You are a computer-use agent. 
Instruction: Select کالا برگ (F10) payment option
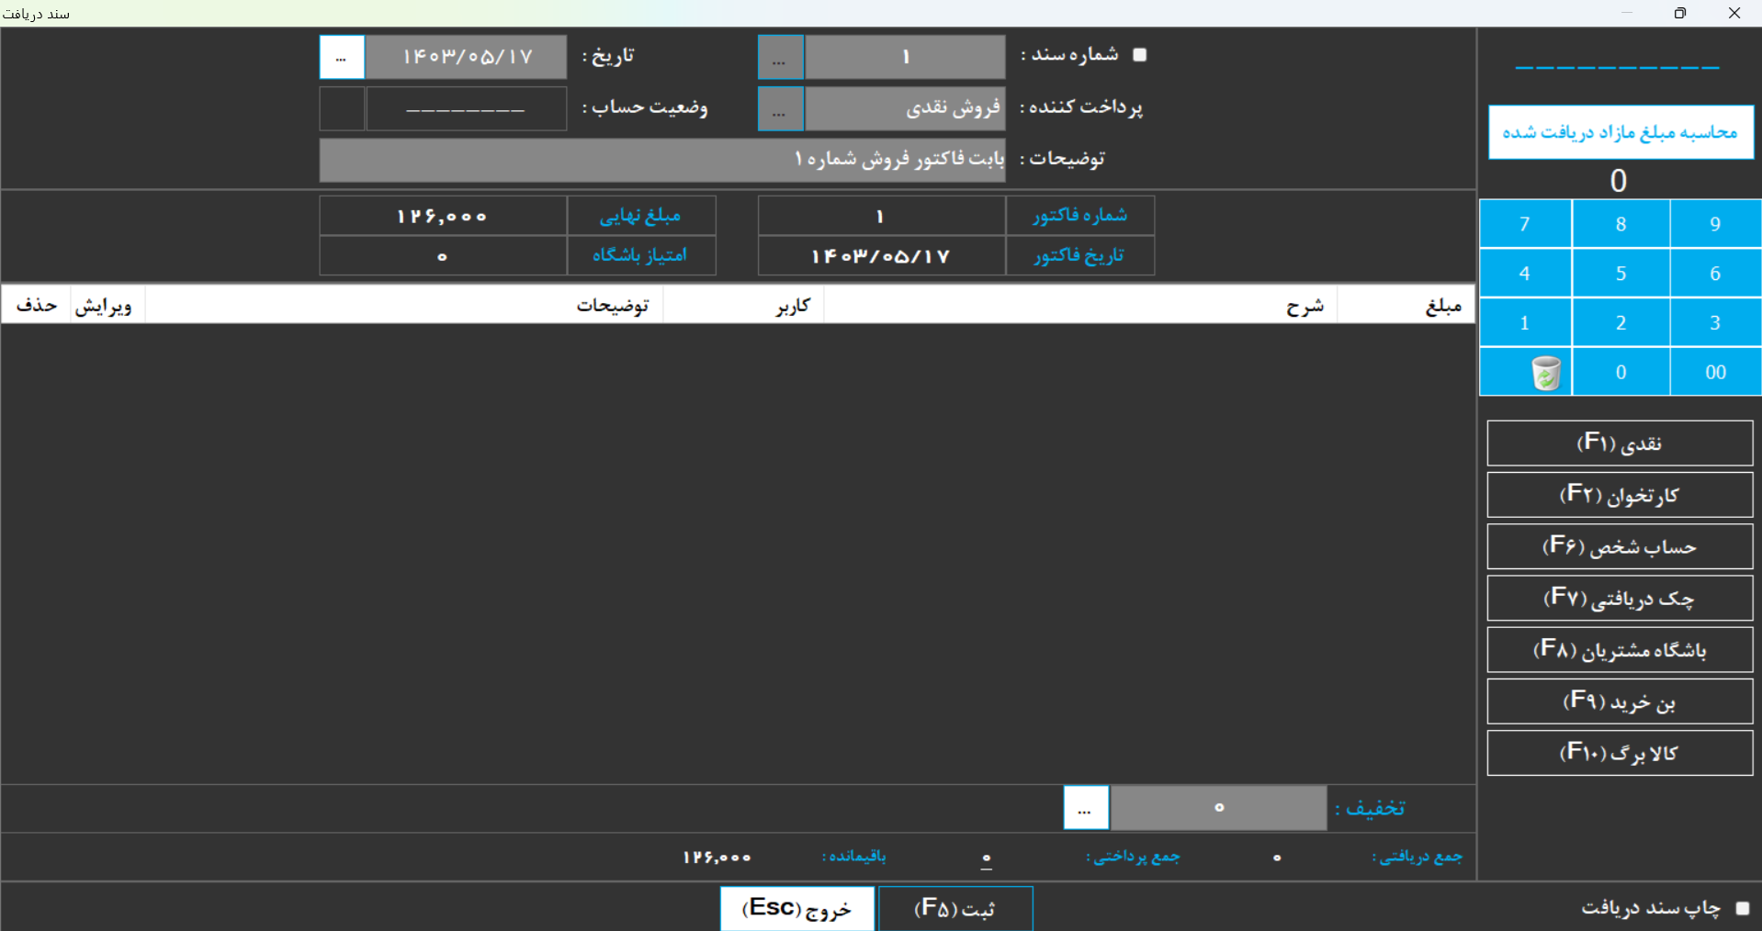pos(1620,753)
